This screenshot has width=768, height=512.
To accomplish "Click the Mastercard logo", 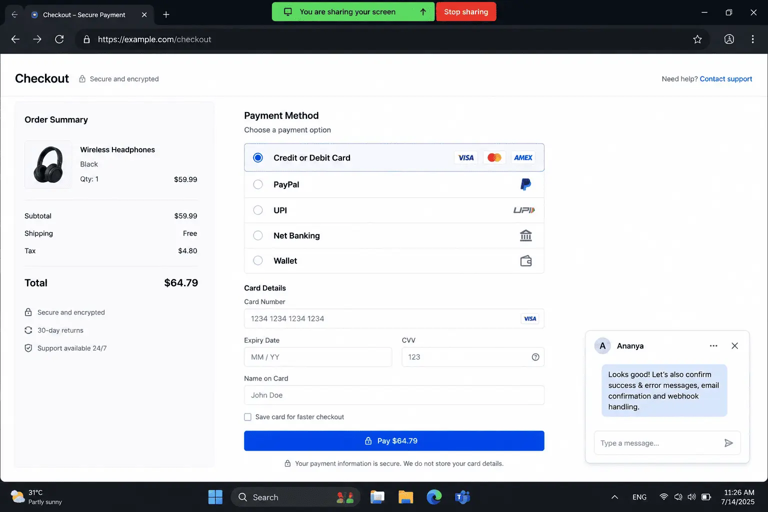I will [x=494, y=157].
